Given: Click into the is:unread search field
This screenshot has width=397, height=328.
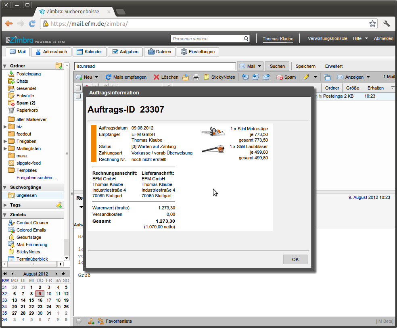Looking at the screenshot, I should (x=155, y=66).
